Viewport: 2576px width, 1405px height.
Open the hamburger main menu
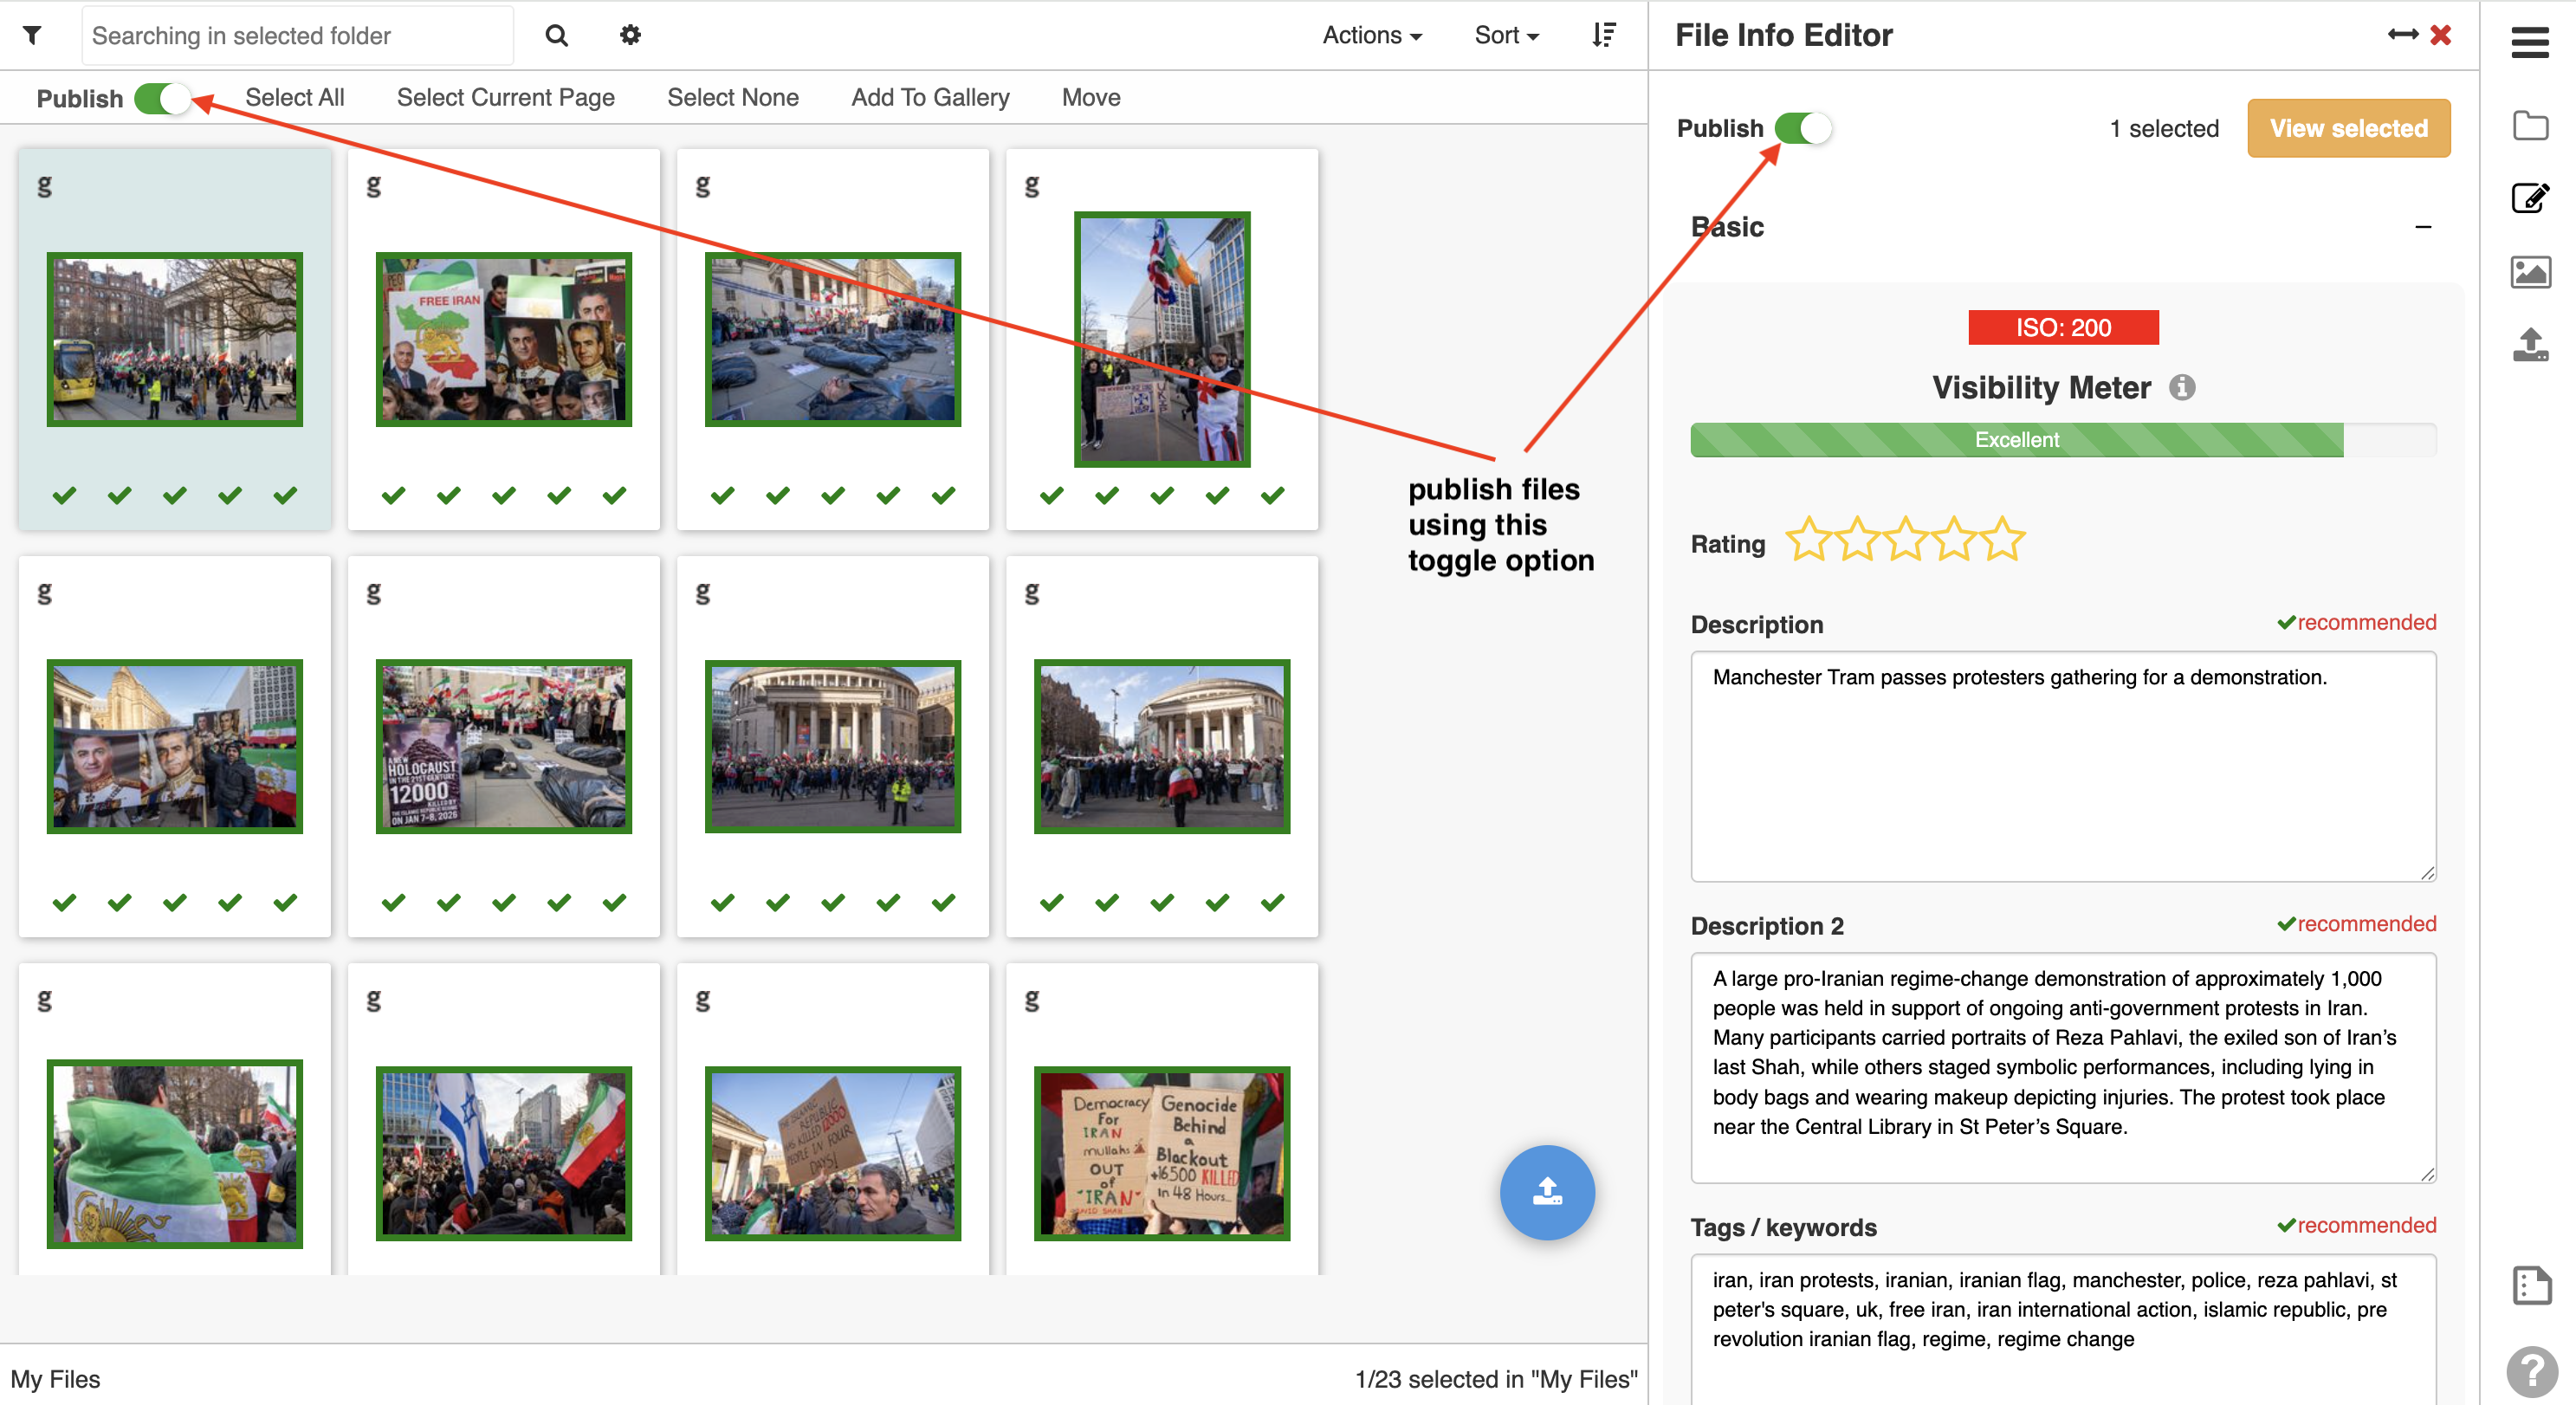coord(2529,42)
